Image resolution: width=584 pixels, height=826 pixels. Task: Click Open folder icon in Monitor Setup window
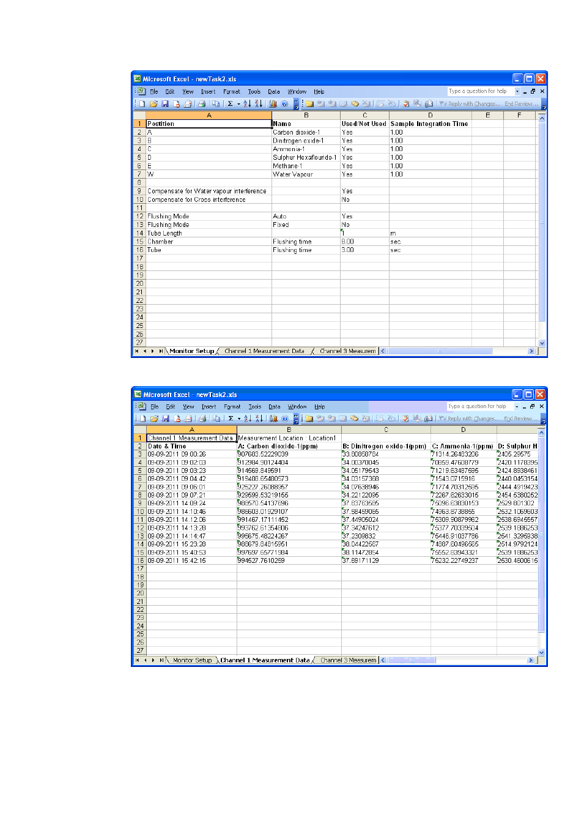(x=153, y=104)
